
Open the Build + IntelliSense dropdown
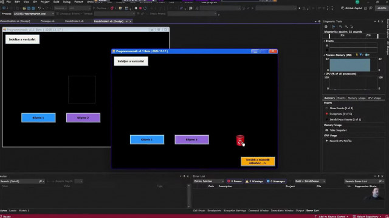(309, 181)
